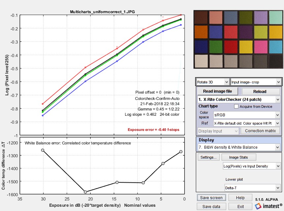The image size is (284, 211).
Task: Open the Rotate 3D dropdown
Action: (x=212, y=82)
